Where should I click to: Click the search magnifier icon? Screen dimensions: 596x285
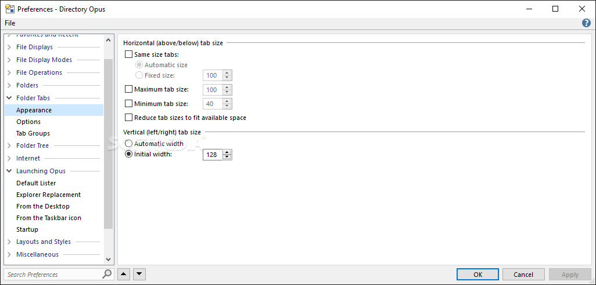[x=107, y=273]
